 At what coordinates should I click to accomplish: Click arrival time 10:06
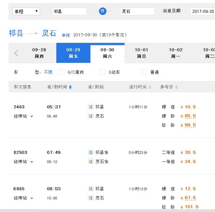(x=52, y=198)
